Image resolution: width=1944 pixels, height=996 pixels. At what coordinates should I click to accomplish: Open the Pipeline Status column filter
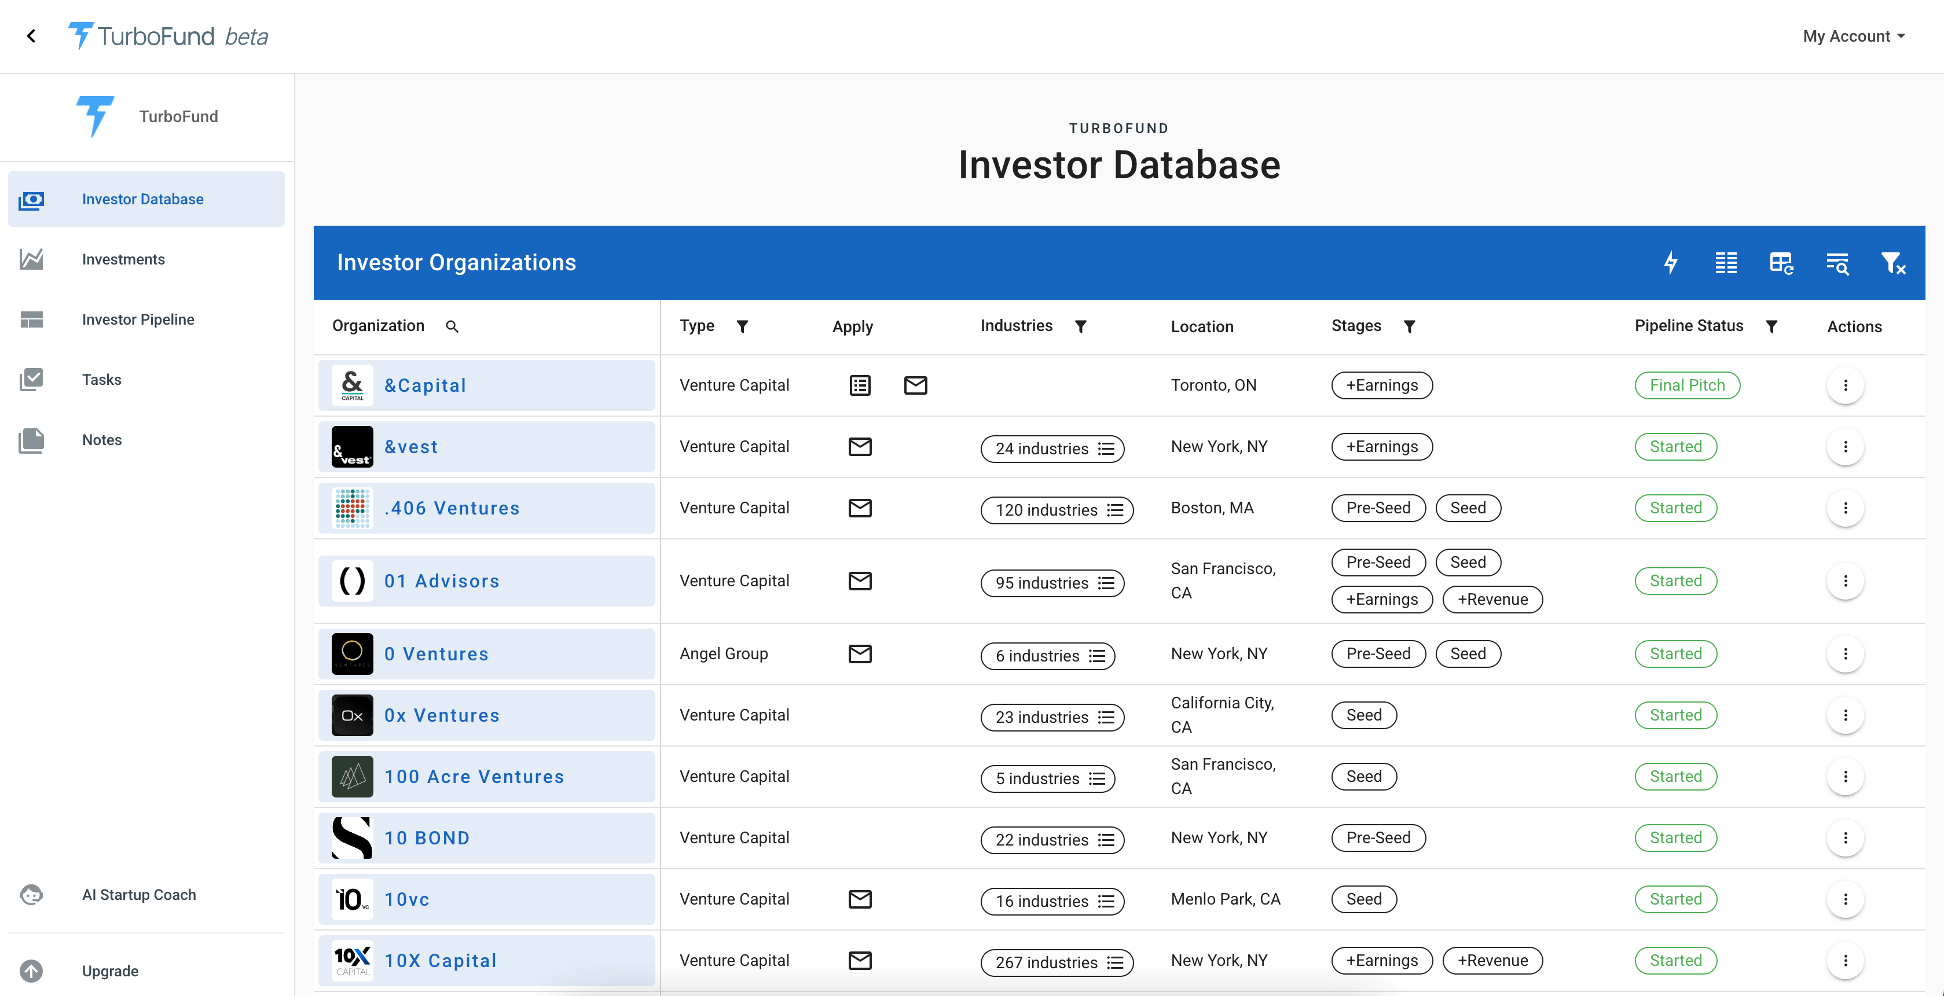pos(1771,326)
